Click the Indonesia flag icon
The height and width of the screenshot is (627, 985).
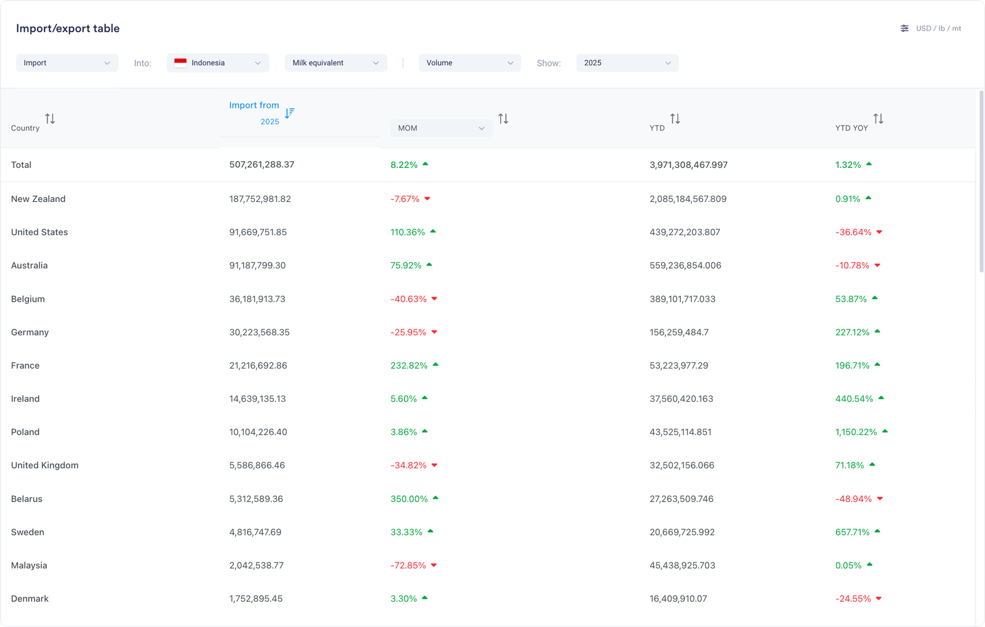pos(180,63)
